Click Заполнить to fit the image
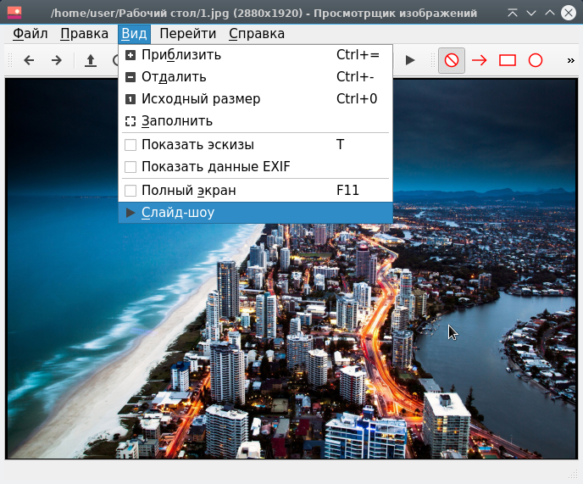The width and height of the screenshot is (583, 484). click(x=176, y=121)
